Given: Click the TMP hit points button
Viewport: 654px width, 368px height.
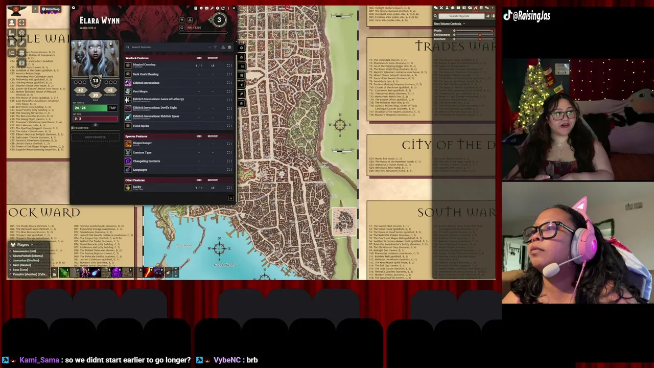Looking at the screenshot, I should point(112,108).
